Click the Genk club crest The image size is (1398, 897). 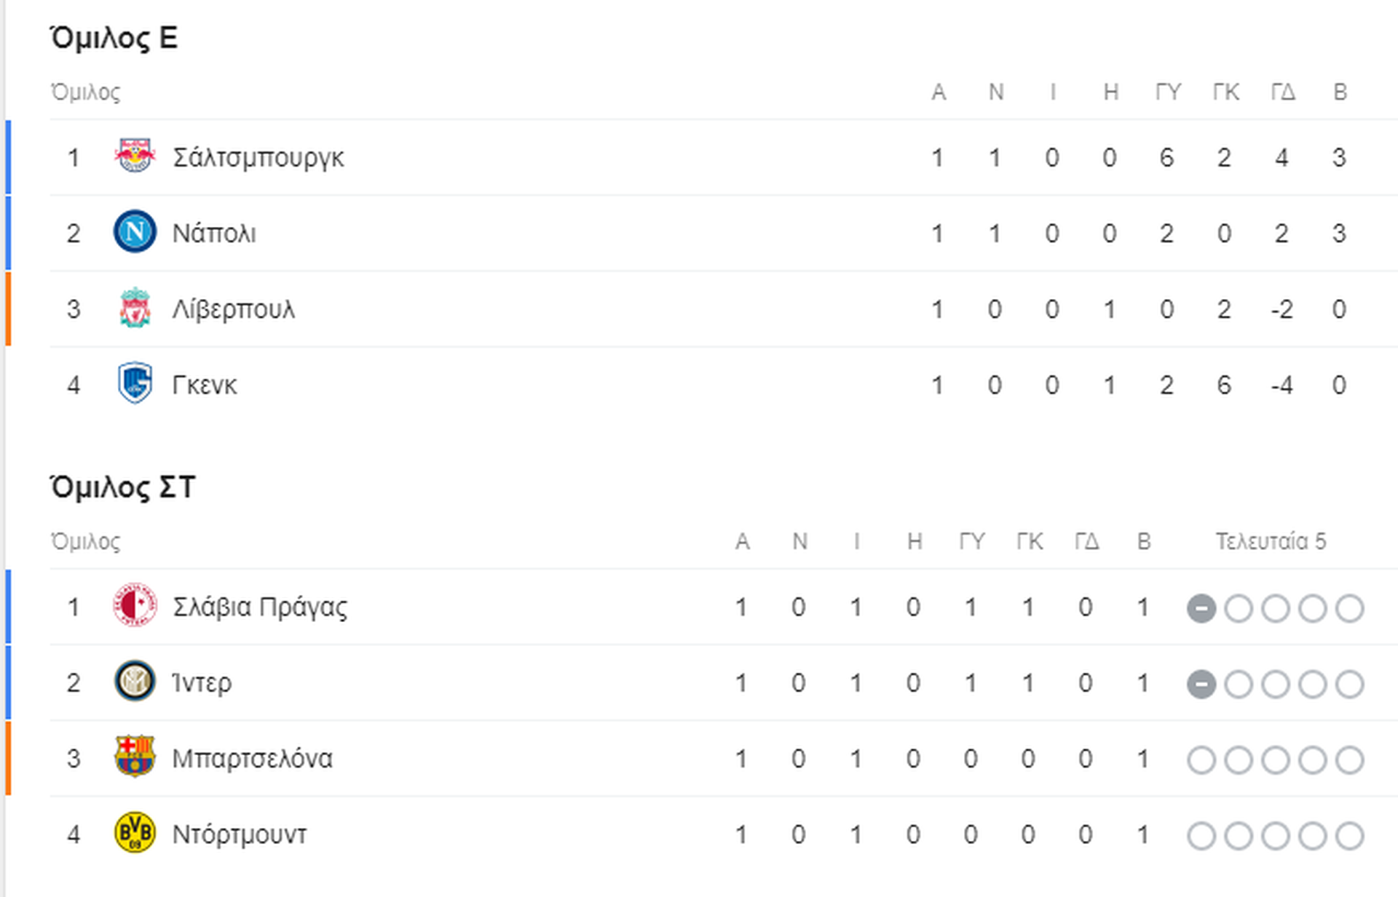[x=135, y=383]
